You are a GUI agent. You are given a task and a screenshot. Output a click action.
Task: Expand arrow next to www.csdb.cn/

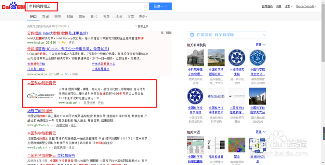(79, 103)
